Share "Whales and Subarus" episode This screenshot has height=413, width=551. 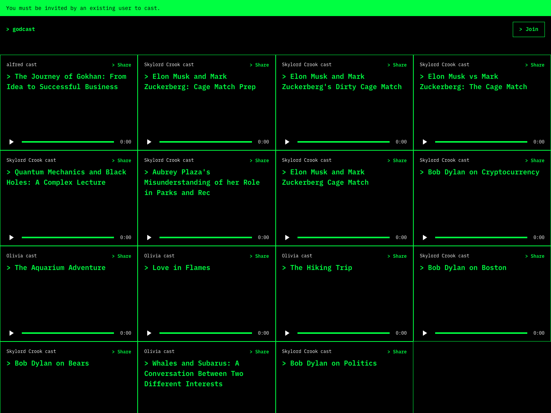coord(259,351)
